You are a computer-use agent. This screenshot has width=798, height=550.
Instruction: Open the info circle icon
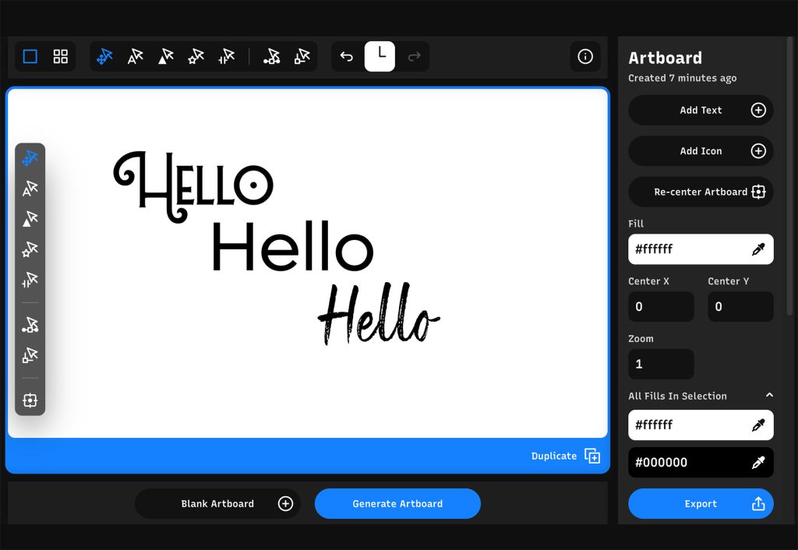(585, 56)
